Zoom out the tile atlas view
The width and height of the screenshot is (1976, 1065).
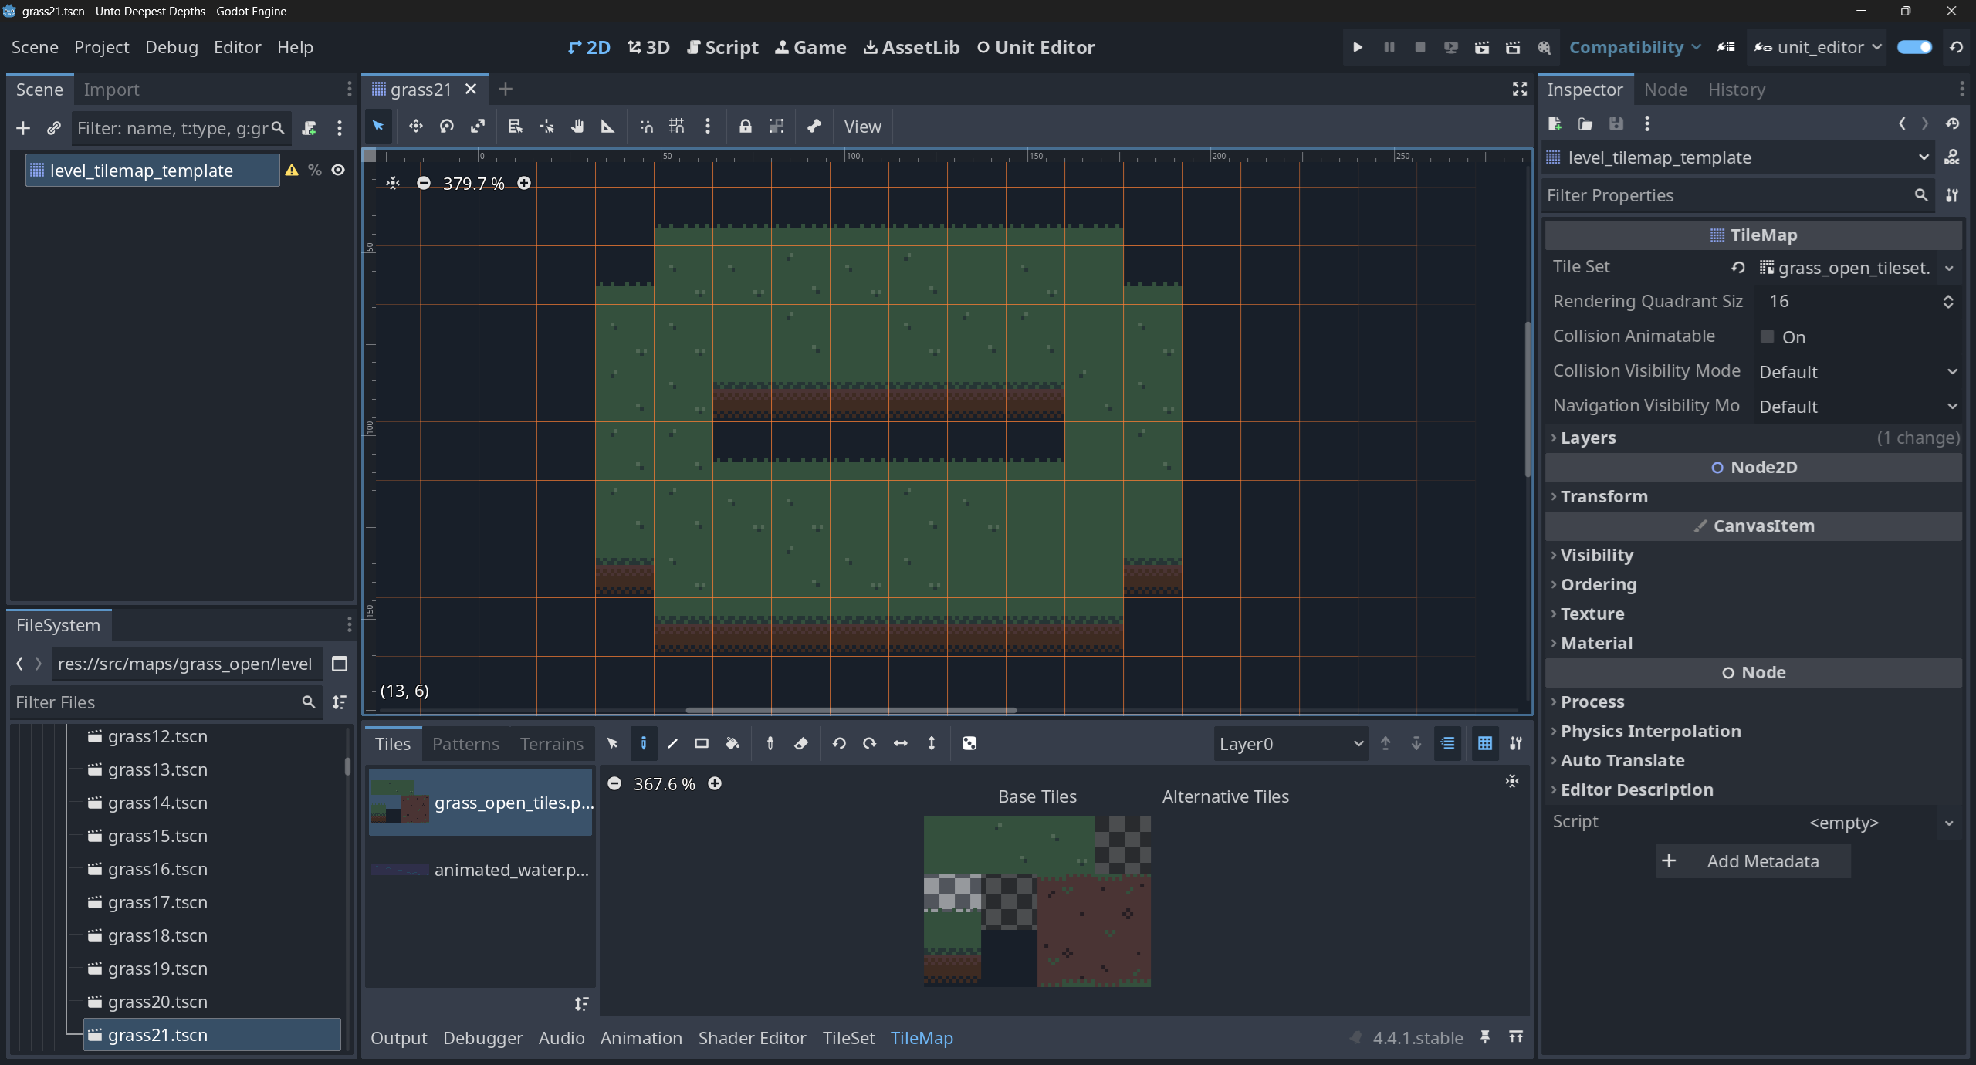(x=614, y=783)
